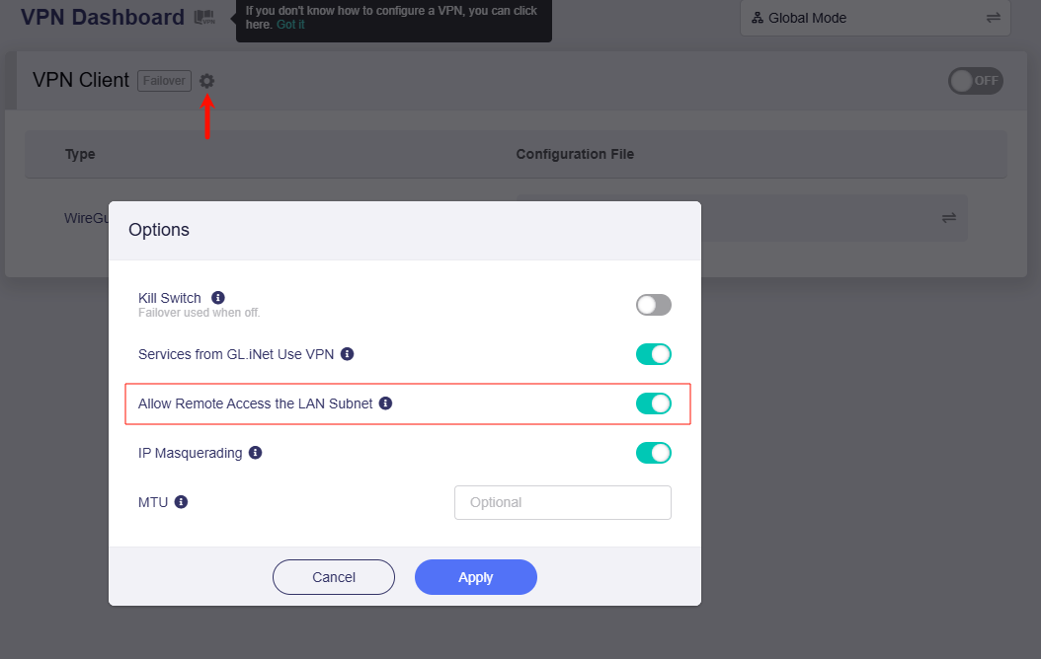Open the Global Mode dropdown
Viewport: 1041px width, 659px height.
[x=874, y=18]
